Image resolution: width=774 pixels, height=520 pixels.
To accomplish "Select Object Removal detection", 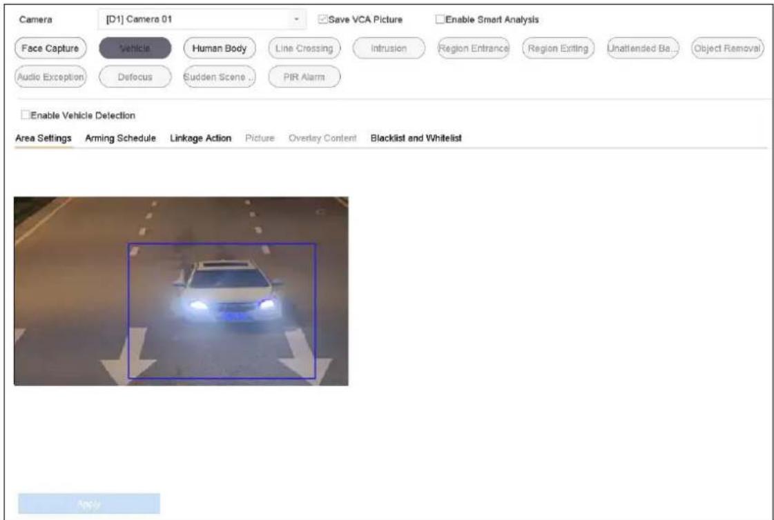I will (728, 48).
